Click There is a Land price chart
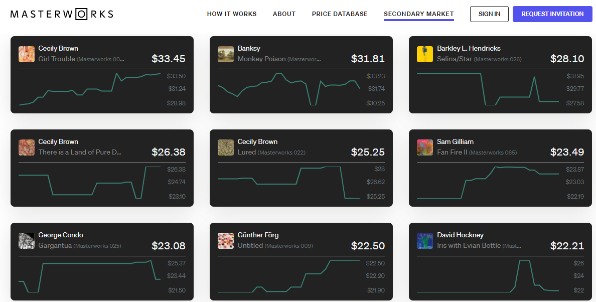The image size is (596, 302). (89, 182)
